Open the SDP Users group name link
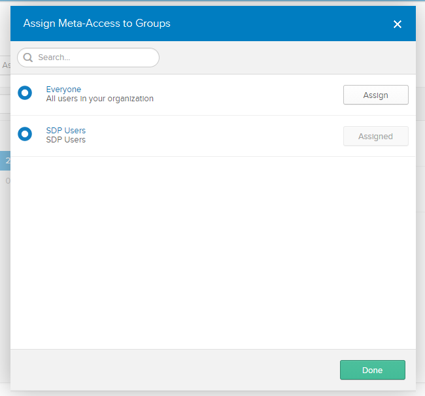The width and height of the screenshot is (425, 396). click(x=65, y=131)
